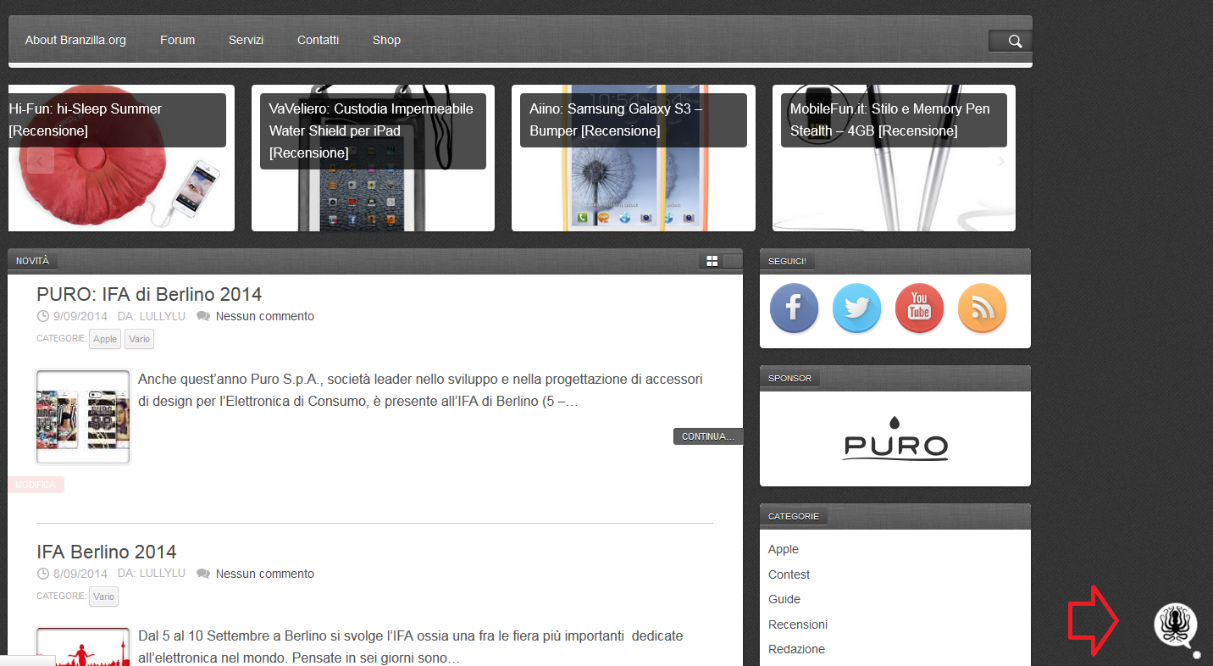Viewport: 1213px width, 666px height.
Task: Open the Shop menu item
Action: [386, 40]
